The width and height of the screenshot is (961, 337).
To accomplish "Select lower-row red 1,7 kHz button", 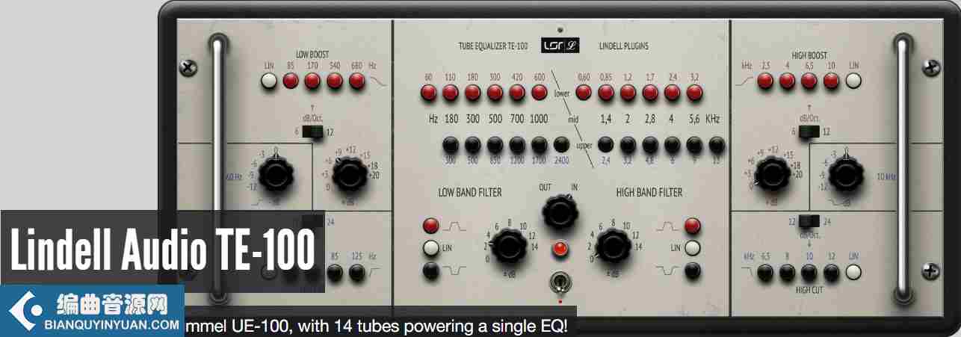I will point(651,93).
